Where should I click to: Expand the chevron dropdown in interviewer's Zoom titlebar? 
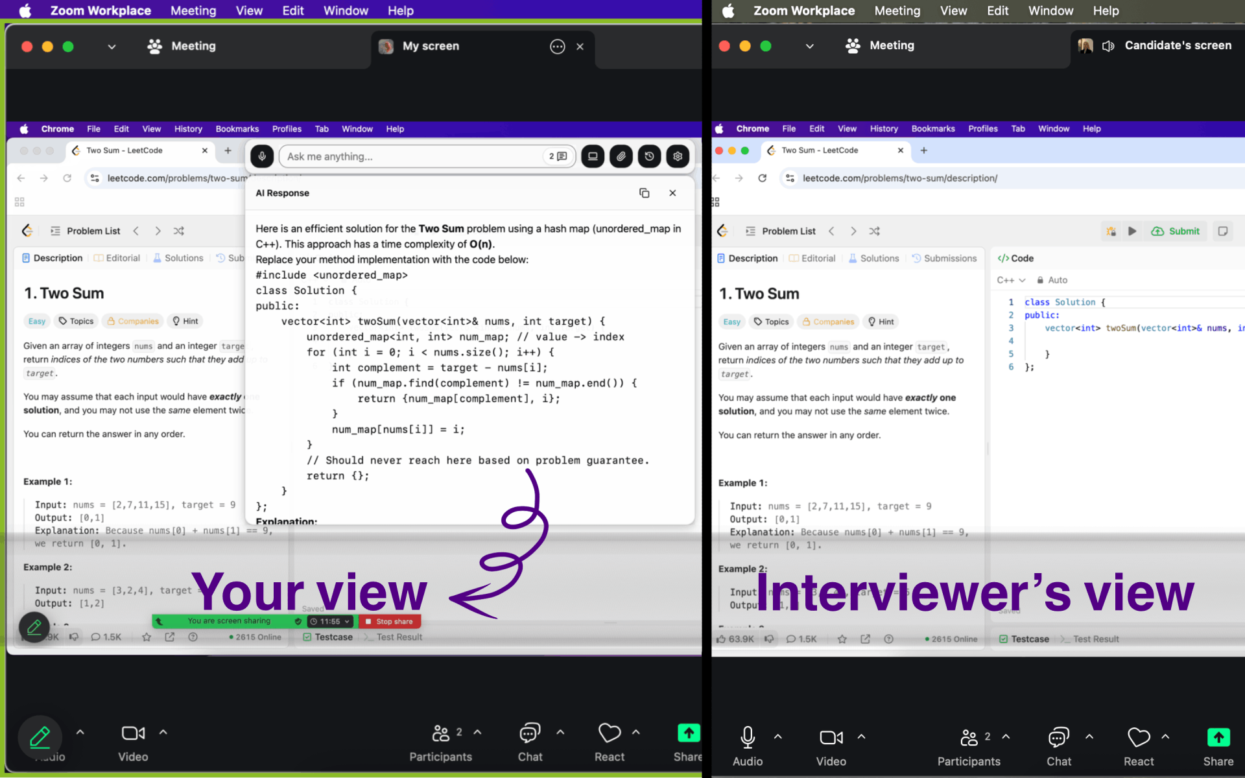click(x=810, y=46)
